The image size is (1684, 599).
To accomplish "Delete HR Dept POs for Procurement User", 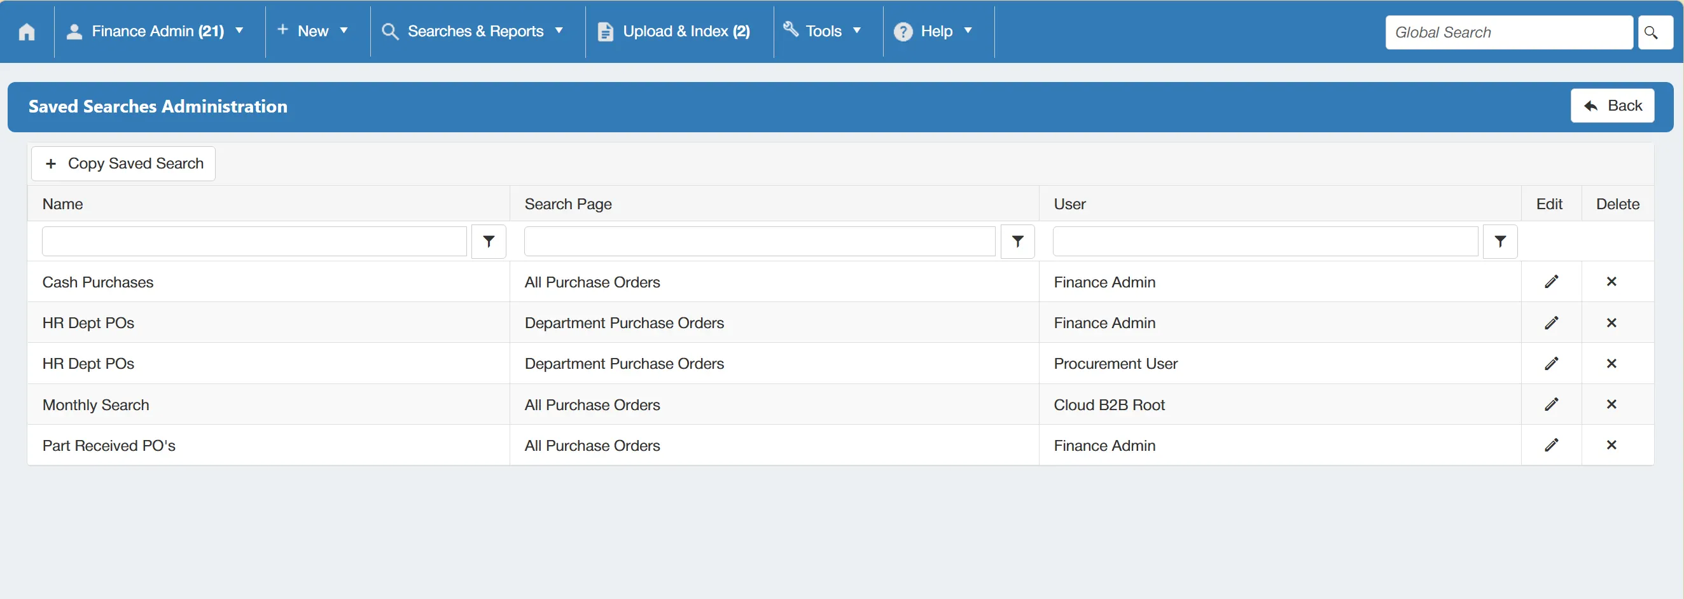I will pyautogui.click(x=1611, y=363).
